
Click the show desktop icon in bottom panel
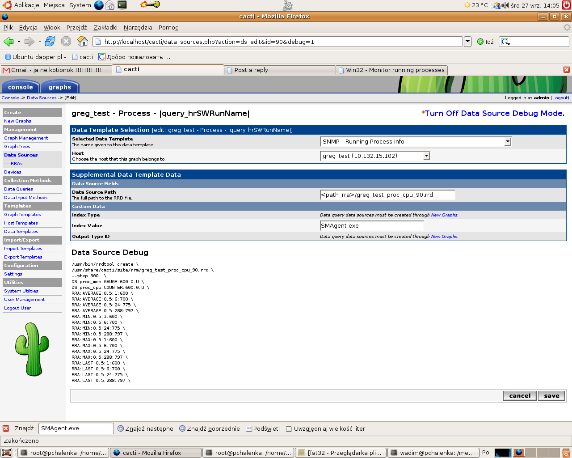[x=6, y=453]
